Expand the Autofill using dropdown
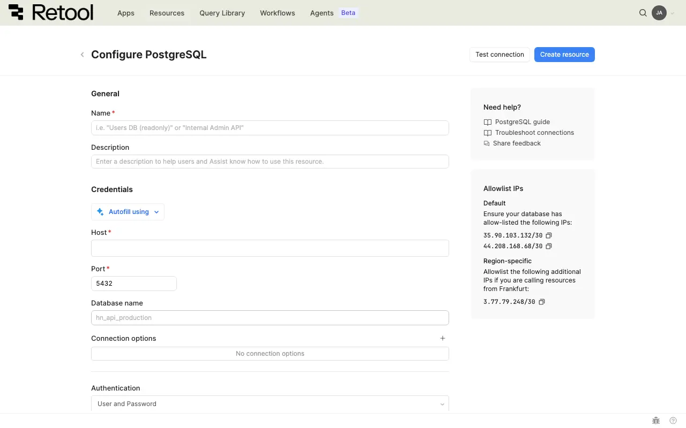This screenshot has height=428, width=686. (x=128, y=212)
